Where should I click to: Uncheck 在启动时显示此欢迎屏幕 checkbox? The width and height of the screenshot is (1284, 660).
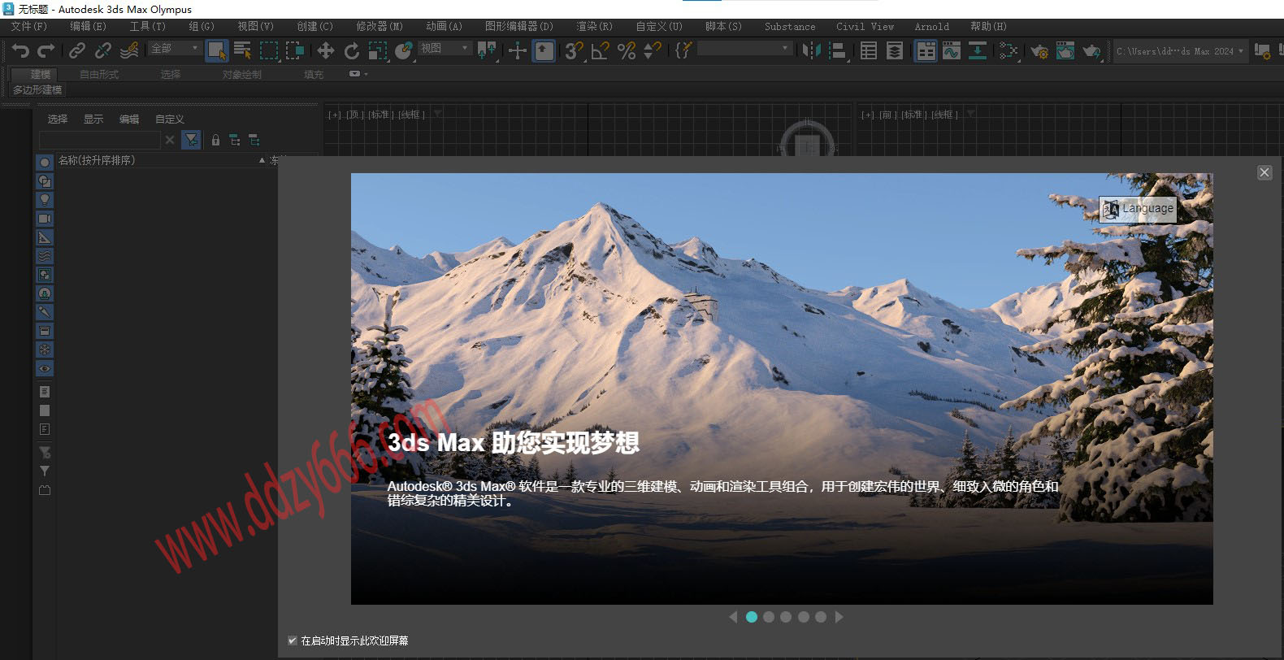293,640
